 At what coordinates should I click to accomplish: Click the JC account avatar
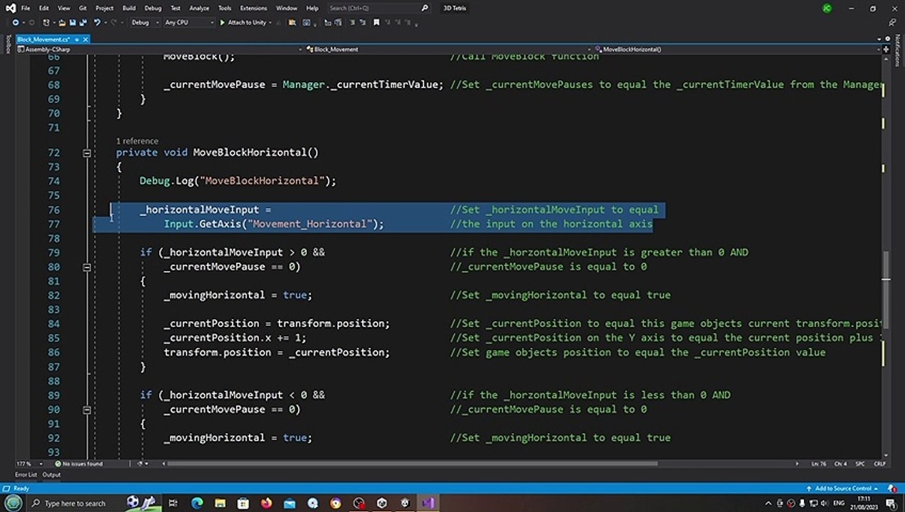(x=827, y=8)
